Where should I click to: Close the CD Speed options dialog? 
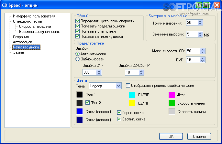pos(217,5)
